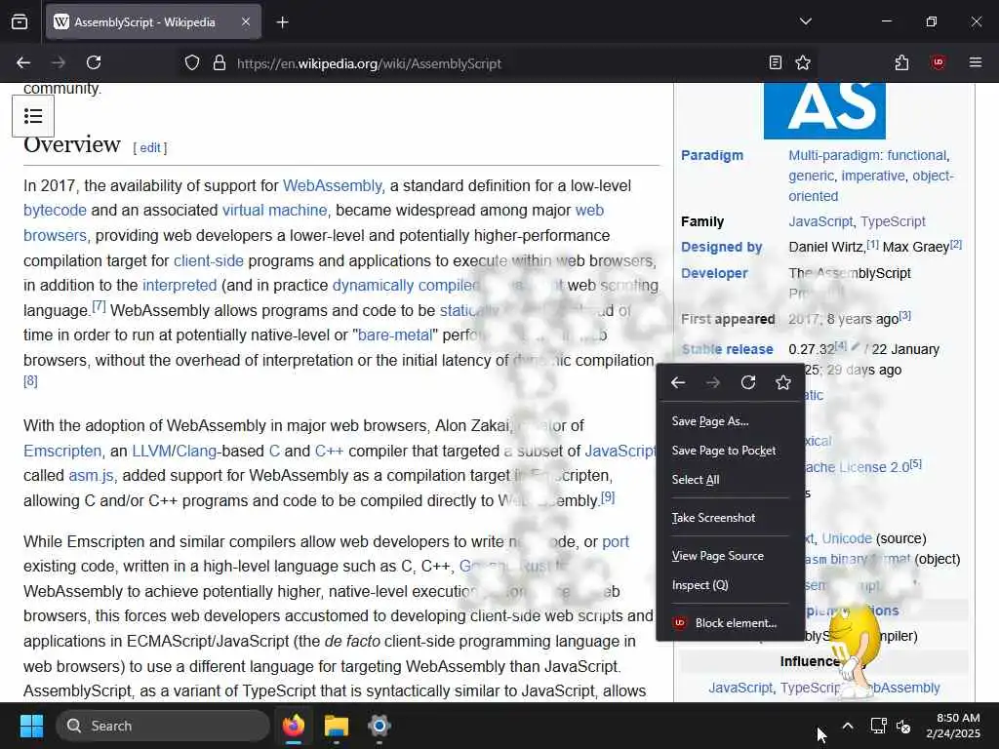Open TypeScript link in Family row
Viewport: 999px width, 749px height.
click(893, 221)
